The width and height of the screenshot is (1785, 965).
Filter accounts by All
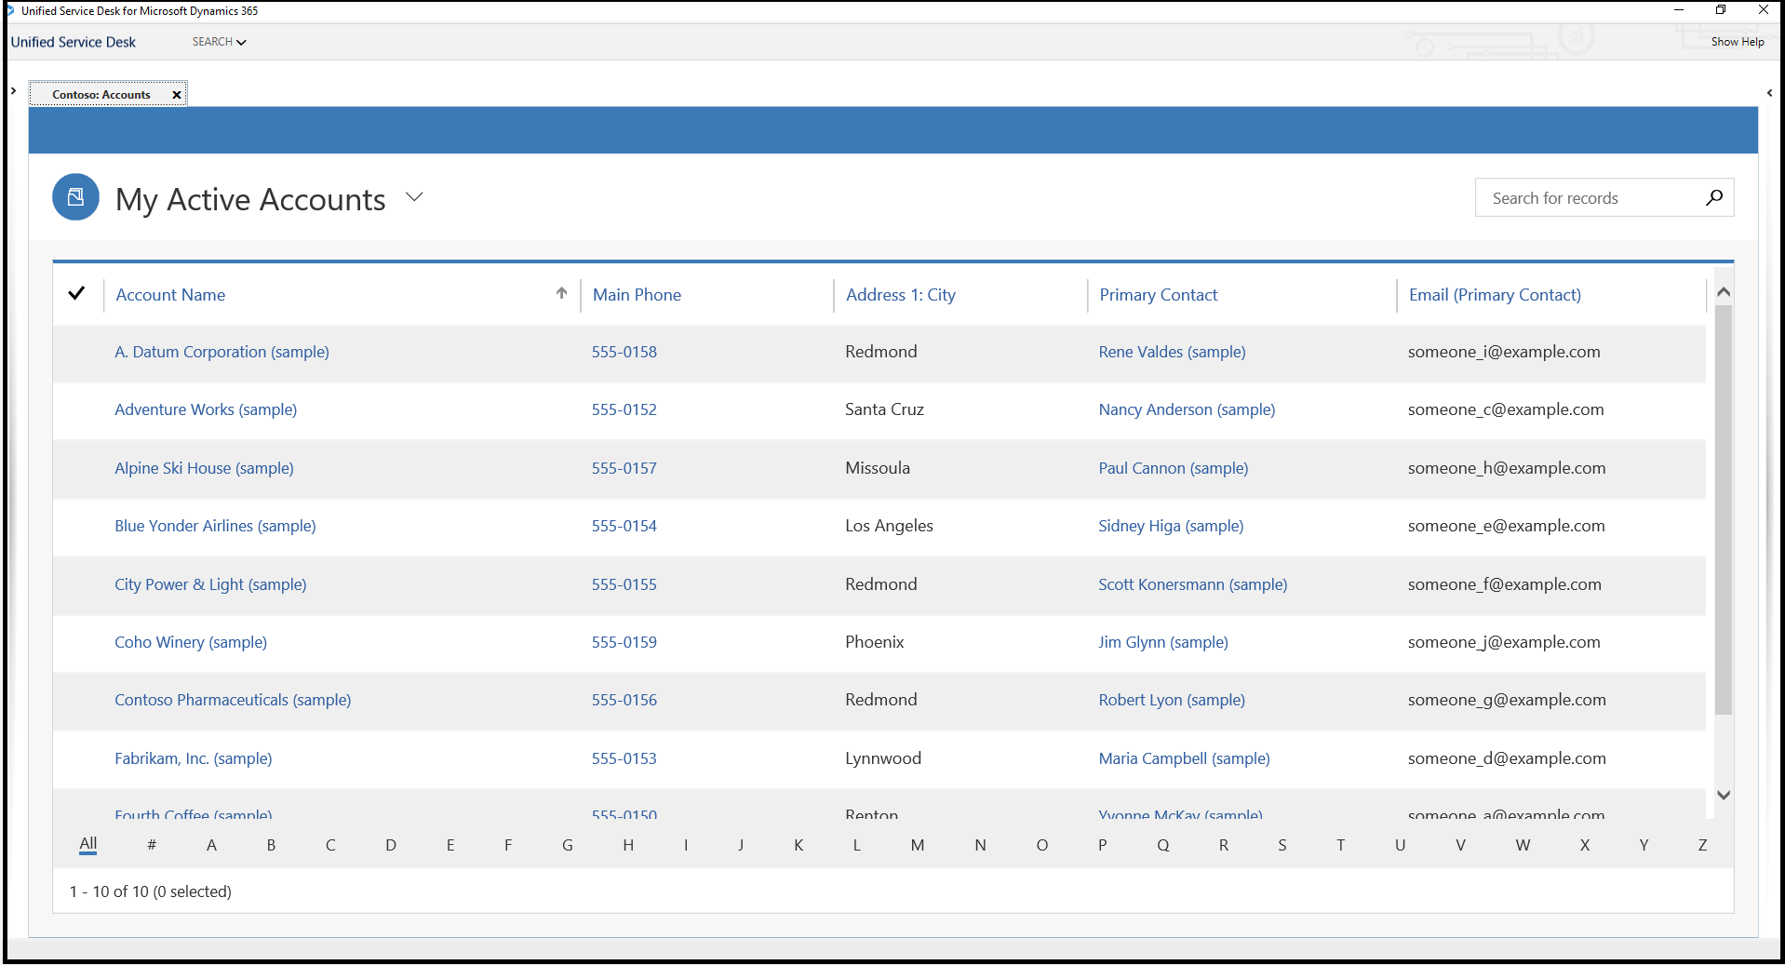(x=88, y=844)
